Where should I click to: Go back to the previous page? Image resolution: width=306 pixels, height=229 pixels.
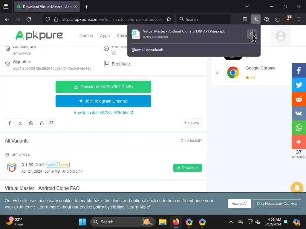pos(7,19)
